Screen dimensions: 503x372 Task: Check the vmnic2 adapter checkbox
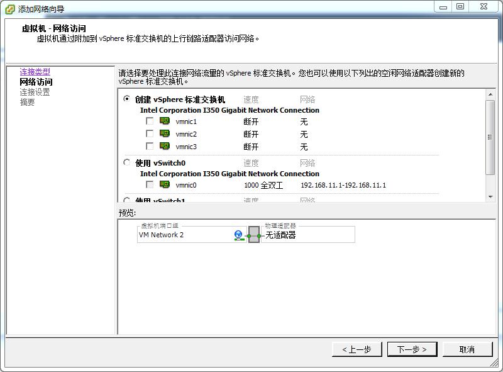pos(150,133)
